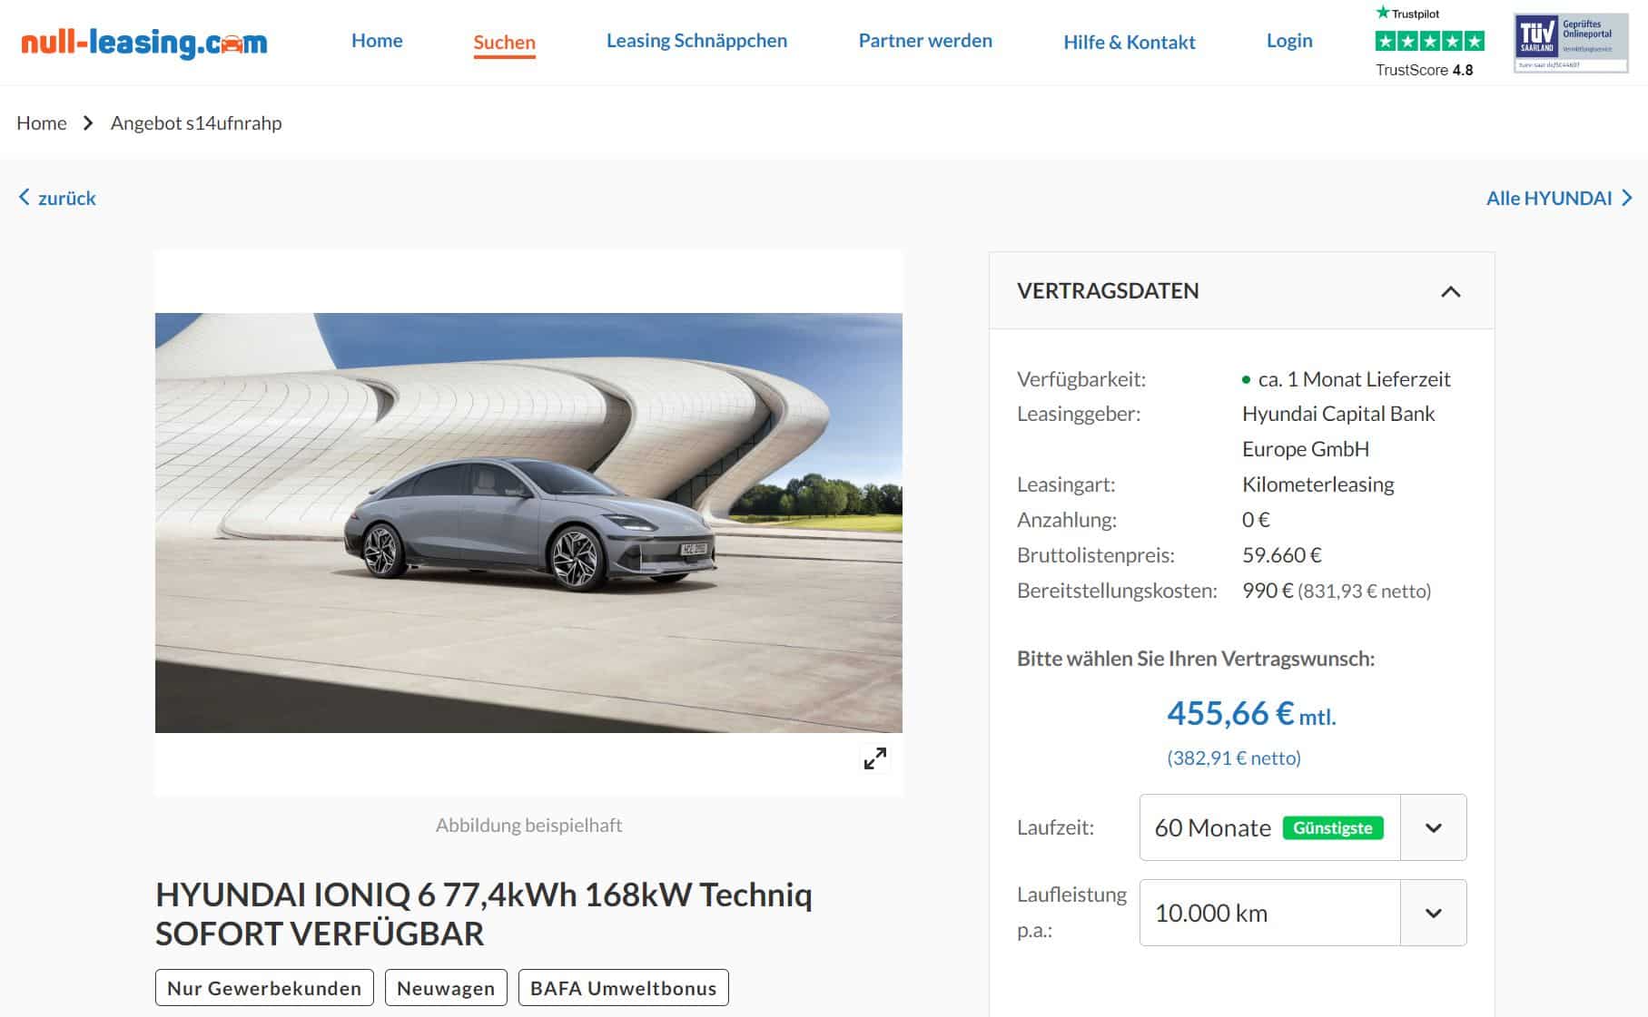Click the Home breadcrumb link

(x=42, y=122)
